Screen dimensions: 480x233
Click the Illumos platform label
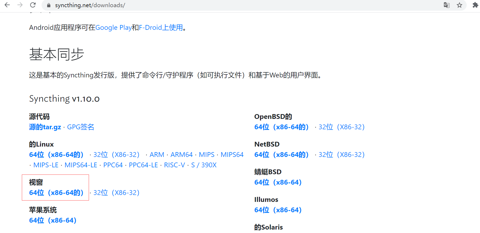[266, 199]
